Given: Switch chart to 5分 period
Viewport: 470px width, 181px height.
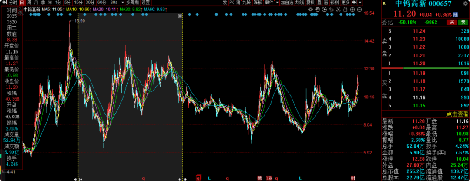Looking at the screenshot, I should pos(68,3).
